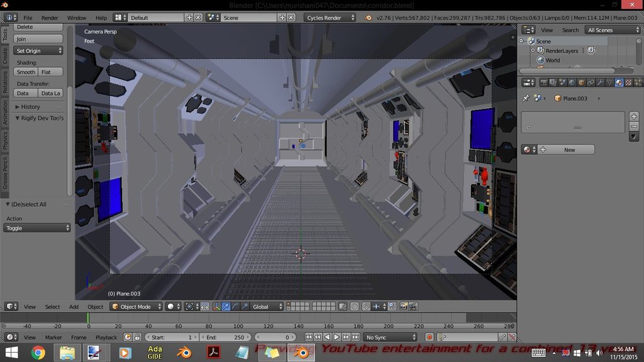Collapse the Rigify Dev Tools panel
644x362 pixels.
tap(40, 118)
